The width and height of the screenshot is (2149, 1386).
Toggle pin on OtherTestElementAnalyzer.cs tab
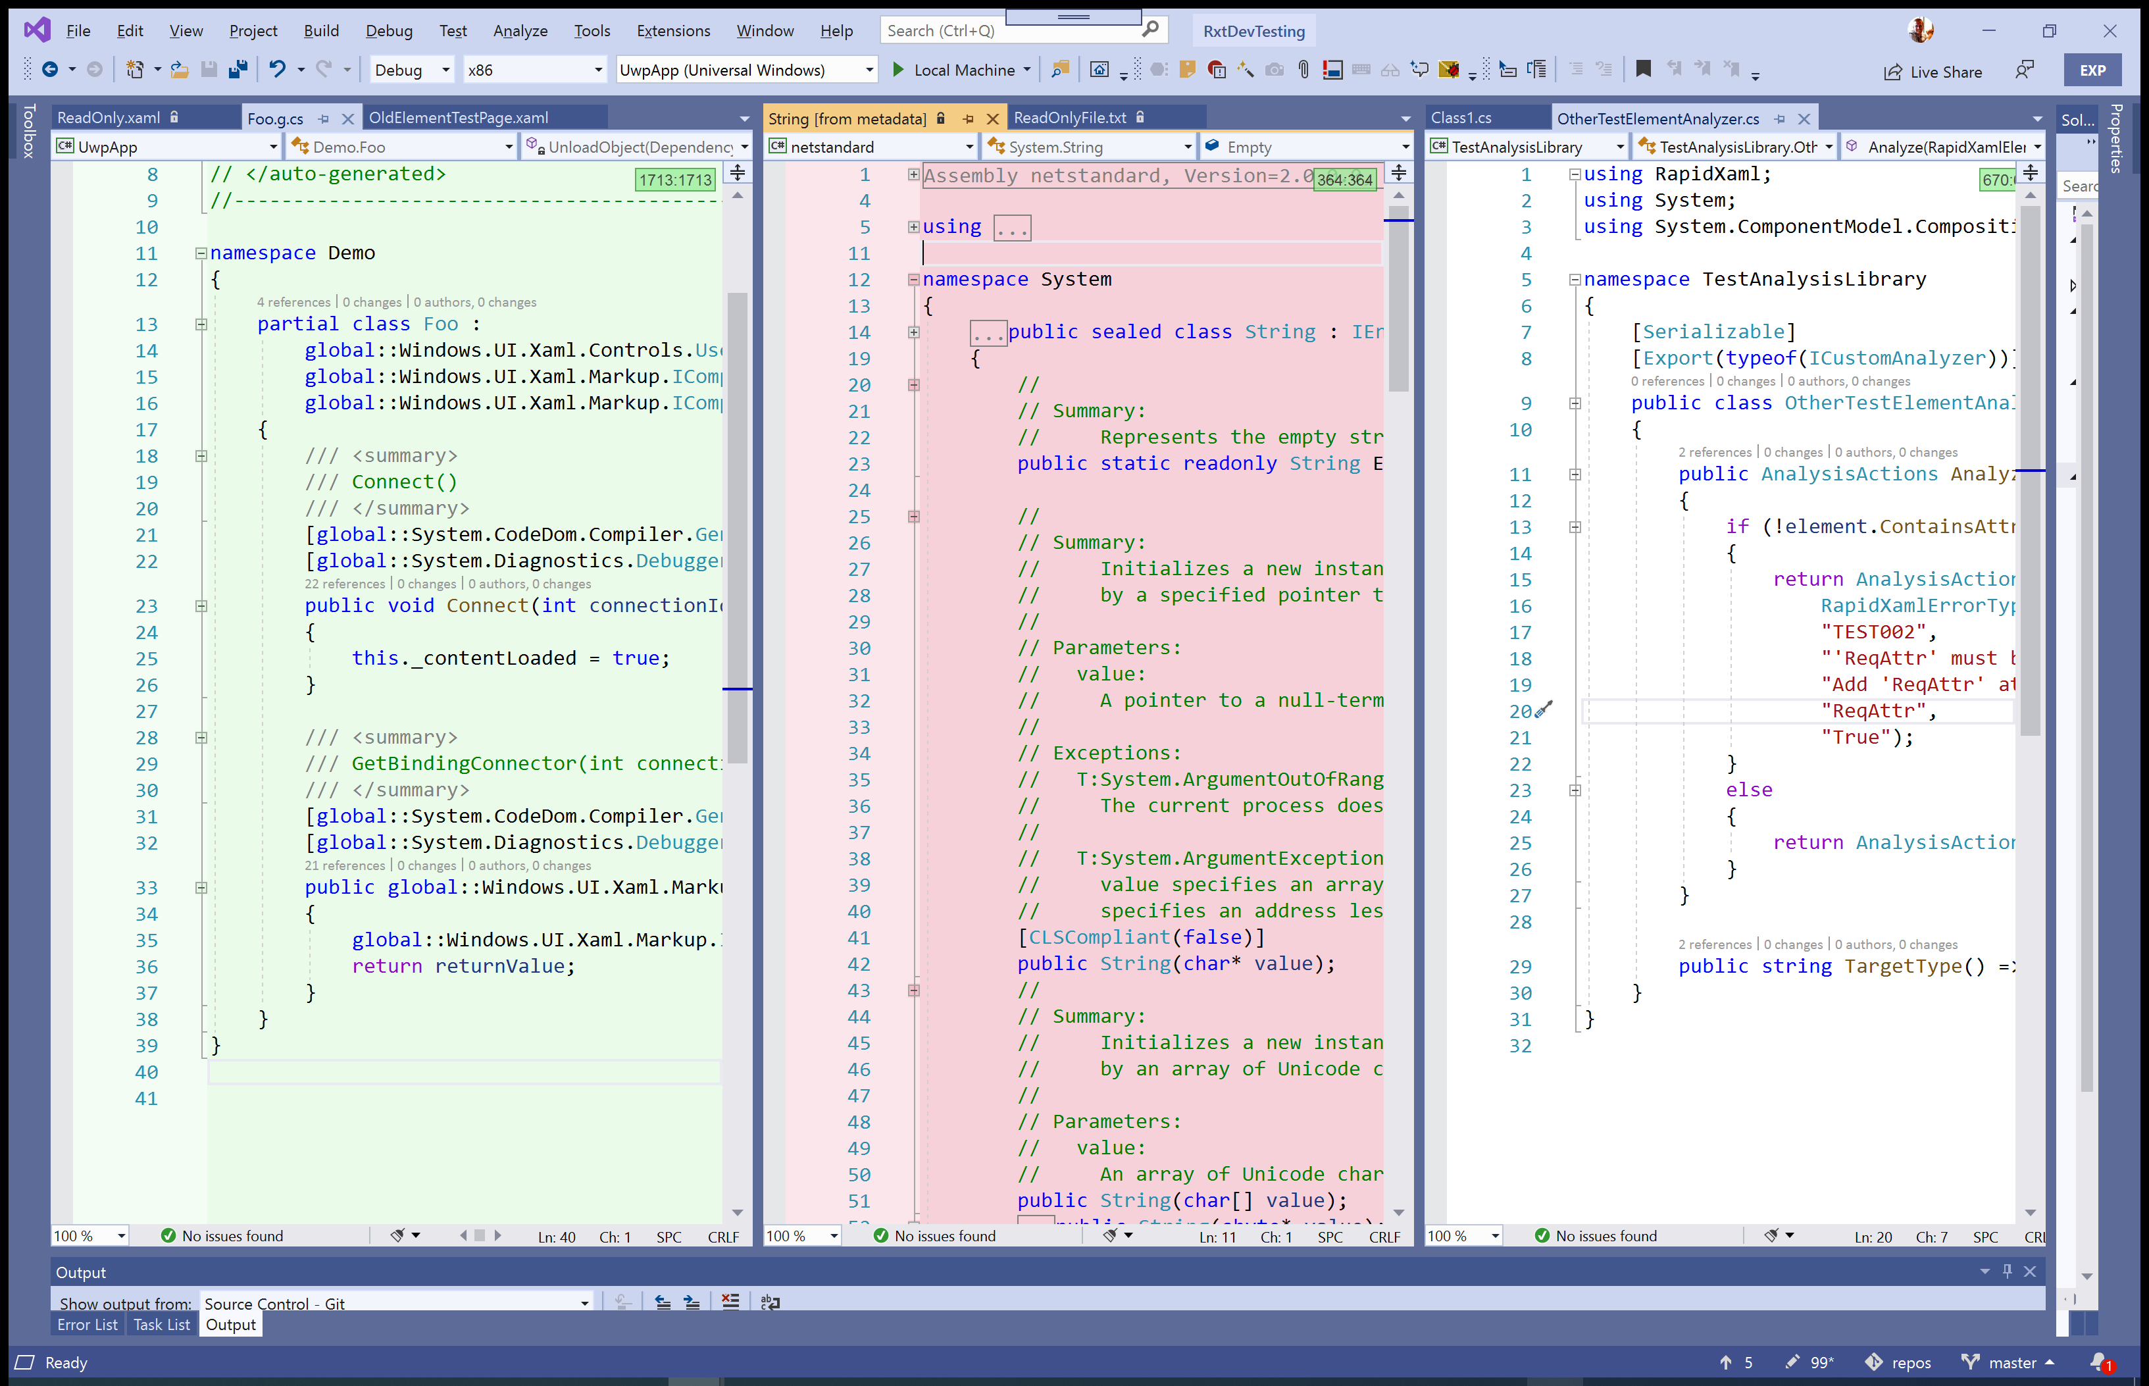pos(1779,119)
